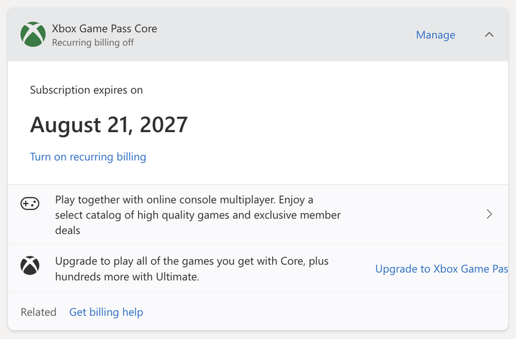Open Get billing help
516x339 pixels.
(x=106, y=312)
